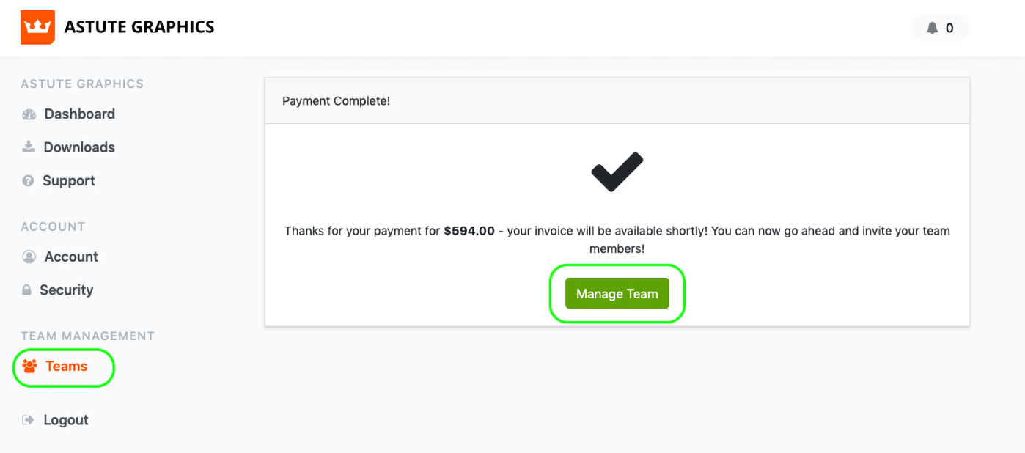Click the Account user icon
The width and height of the screenshot is (1025, 453).
pyautogui.click(x=29, y=257)
